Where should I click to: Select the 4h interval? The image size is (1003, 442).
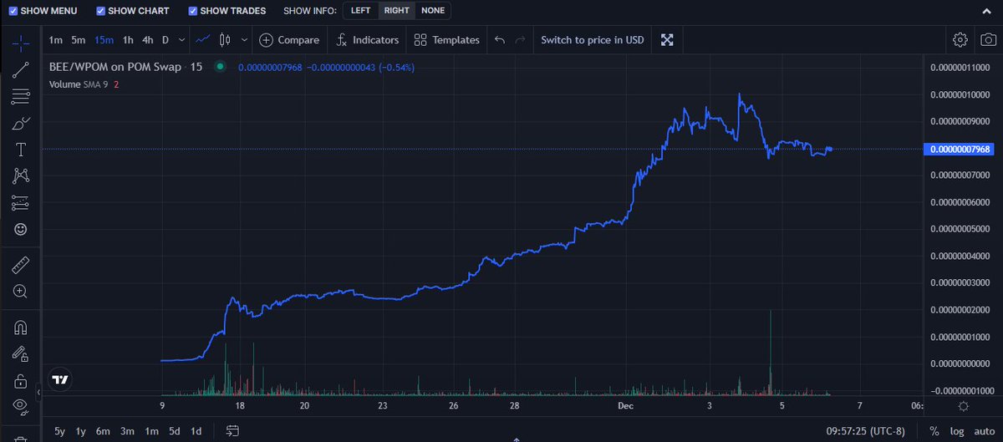tap(147, 39)
